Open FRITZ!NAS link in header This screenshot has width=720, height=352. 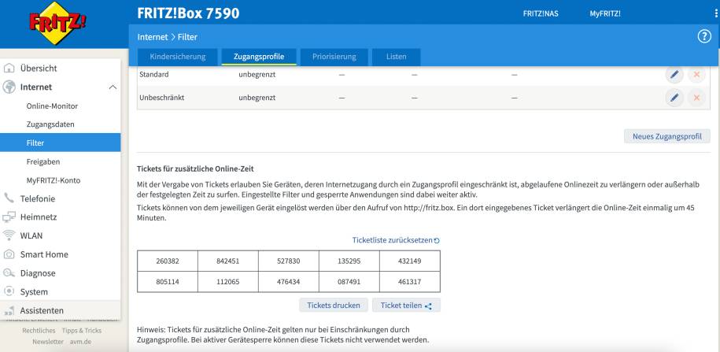(x=541, y=14)
